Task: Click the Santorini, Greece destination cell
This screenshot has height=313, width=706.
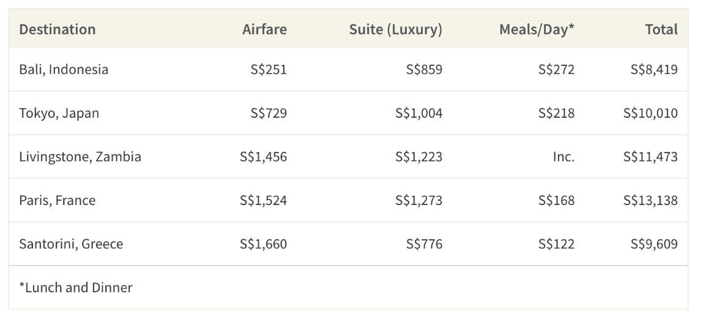Action: 71,244
